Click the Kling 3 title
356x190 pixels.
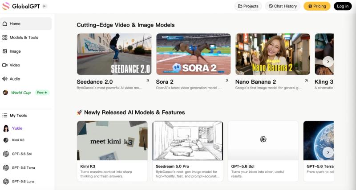click(324, 82)
